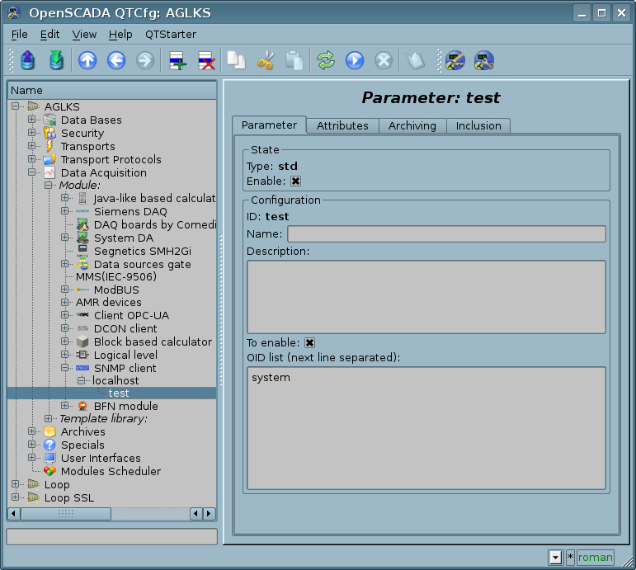Click the Cut scissors icon
Viewport: 636px width, 570px height.
265,60
